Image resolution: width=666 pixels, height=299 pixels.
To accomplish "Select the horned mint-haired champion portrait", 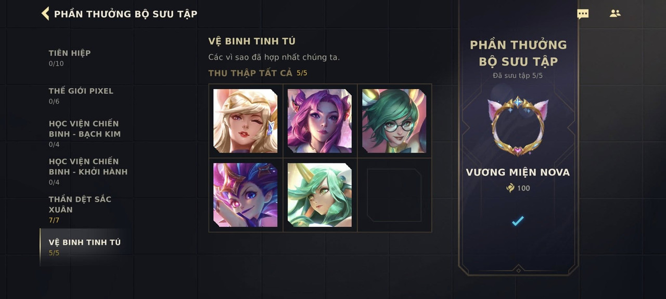I will 320,195.
